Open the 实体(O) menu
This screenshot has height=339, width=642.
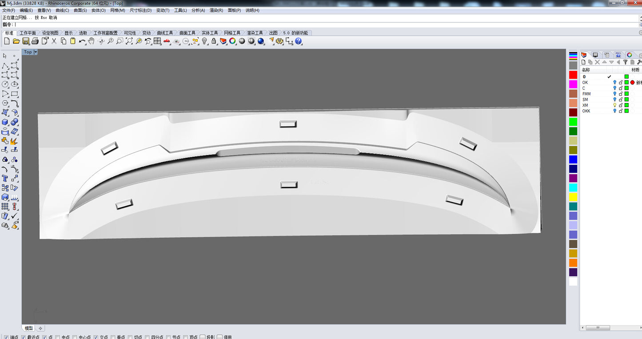coord(99,10)
